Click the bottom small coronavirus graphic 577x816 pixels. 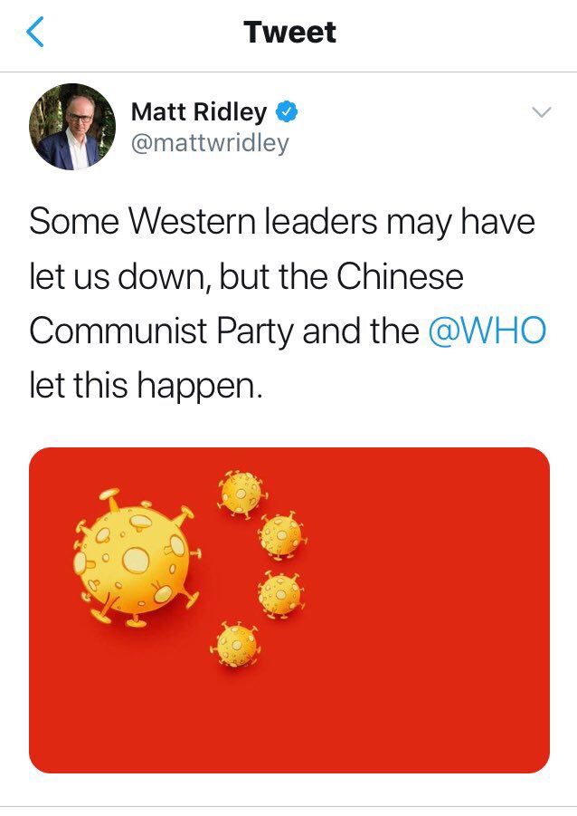[237, 646]
